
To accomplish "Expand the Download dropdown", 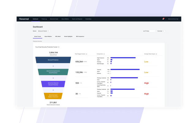I will point(161,31).
